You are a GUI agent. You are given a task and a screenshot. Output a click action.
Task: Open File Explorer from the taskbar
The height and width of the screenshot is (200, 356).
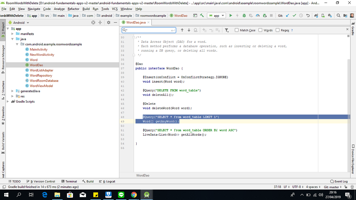pyautogui.click(x=57, y=195)
